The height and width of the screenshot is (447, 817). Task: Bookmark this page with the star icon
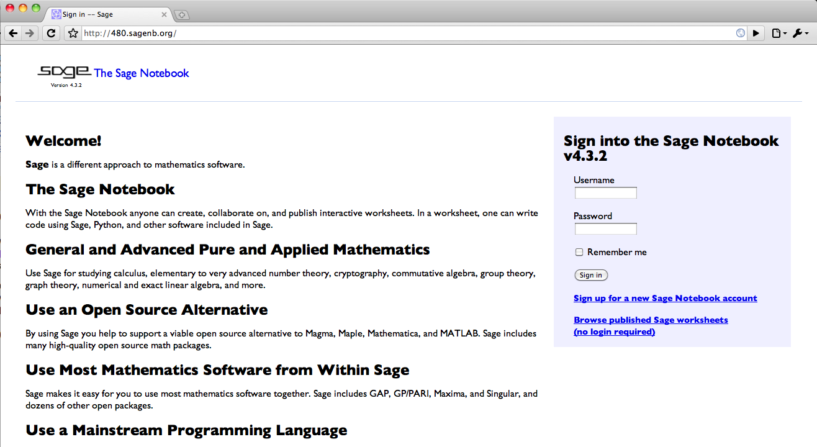tap(73, 34)
